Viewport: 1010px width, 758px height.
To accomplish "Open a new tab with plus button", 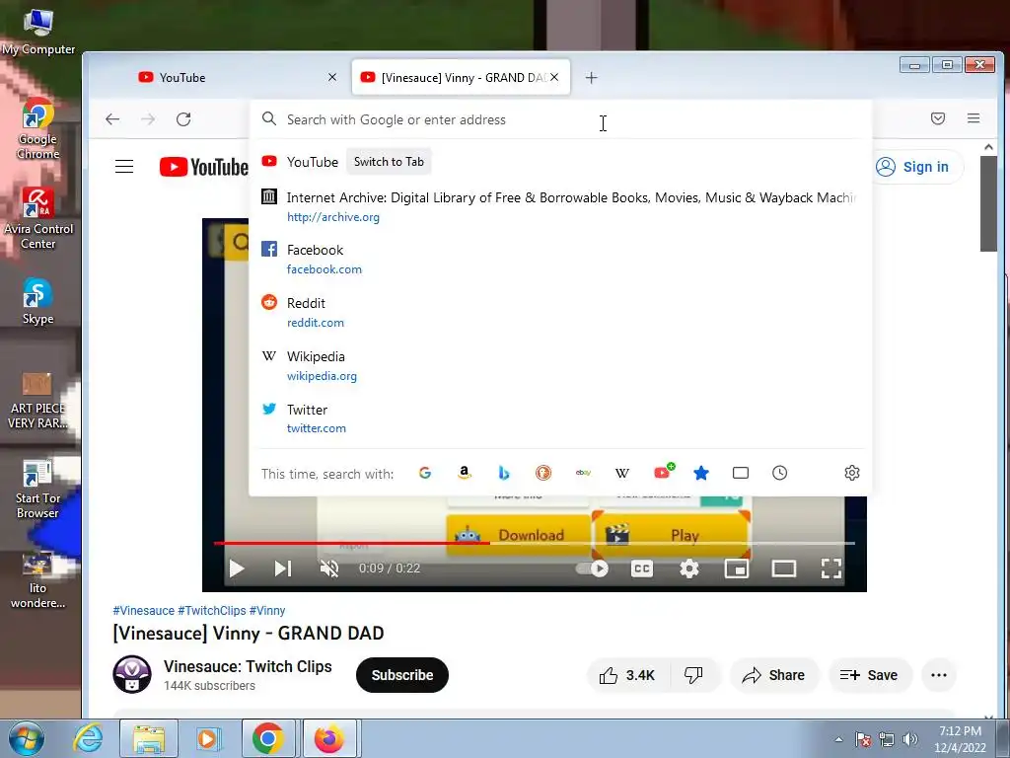I will (x=592, y=78).
